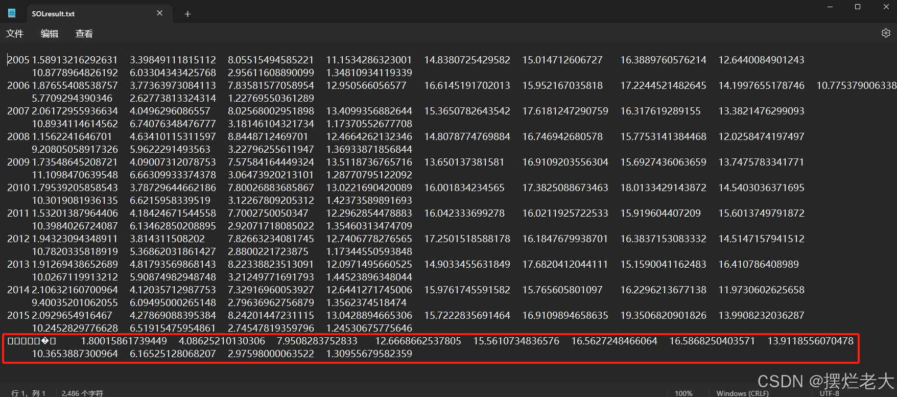
Task: Click the year 2008 text
Action: [18, 136]
